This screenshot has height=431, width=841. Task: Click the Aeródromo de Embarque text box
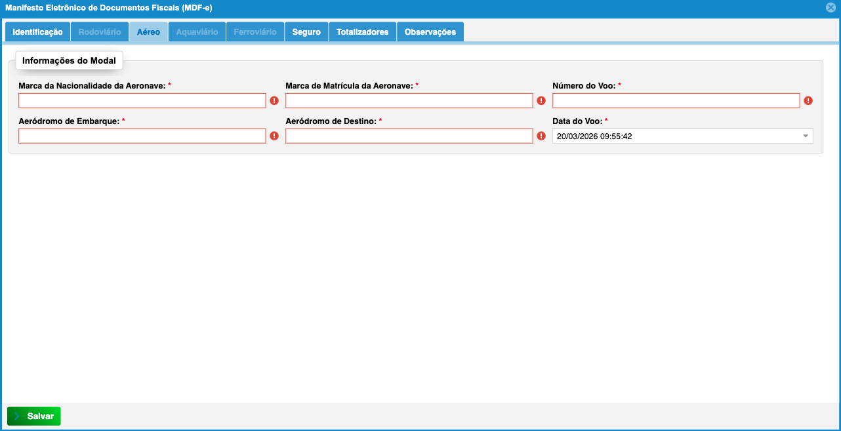[x=142, y=136]
